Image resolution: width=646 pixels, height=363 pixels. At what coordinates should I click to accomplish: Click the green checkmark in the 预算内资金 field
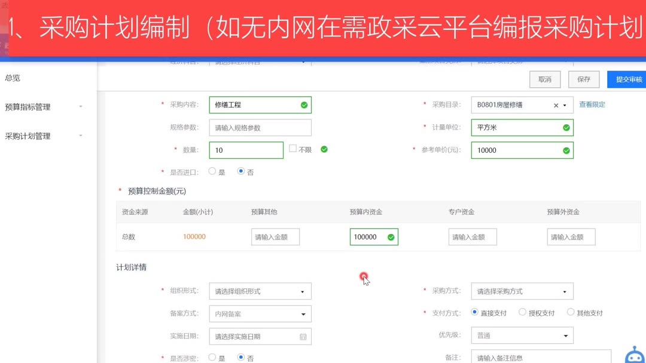click(x=392, y=236)
